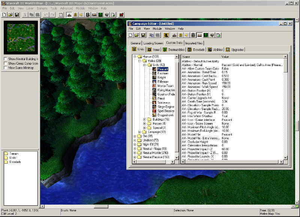
Task: Open Sound Editor from Campaign Editor toolbar
Action: [x=187, y=35]
